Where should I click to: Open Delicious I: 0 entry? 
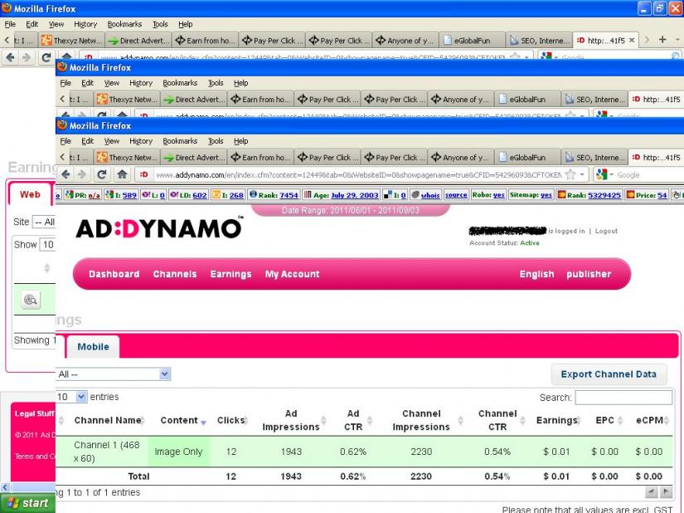point(395,195)
